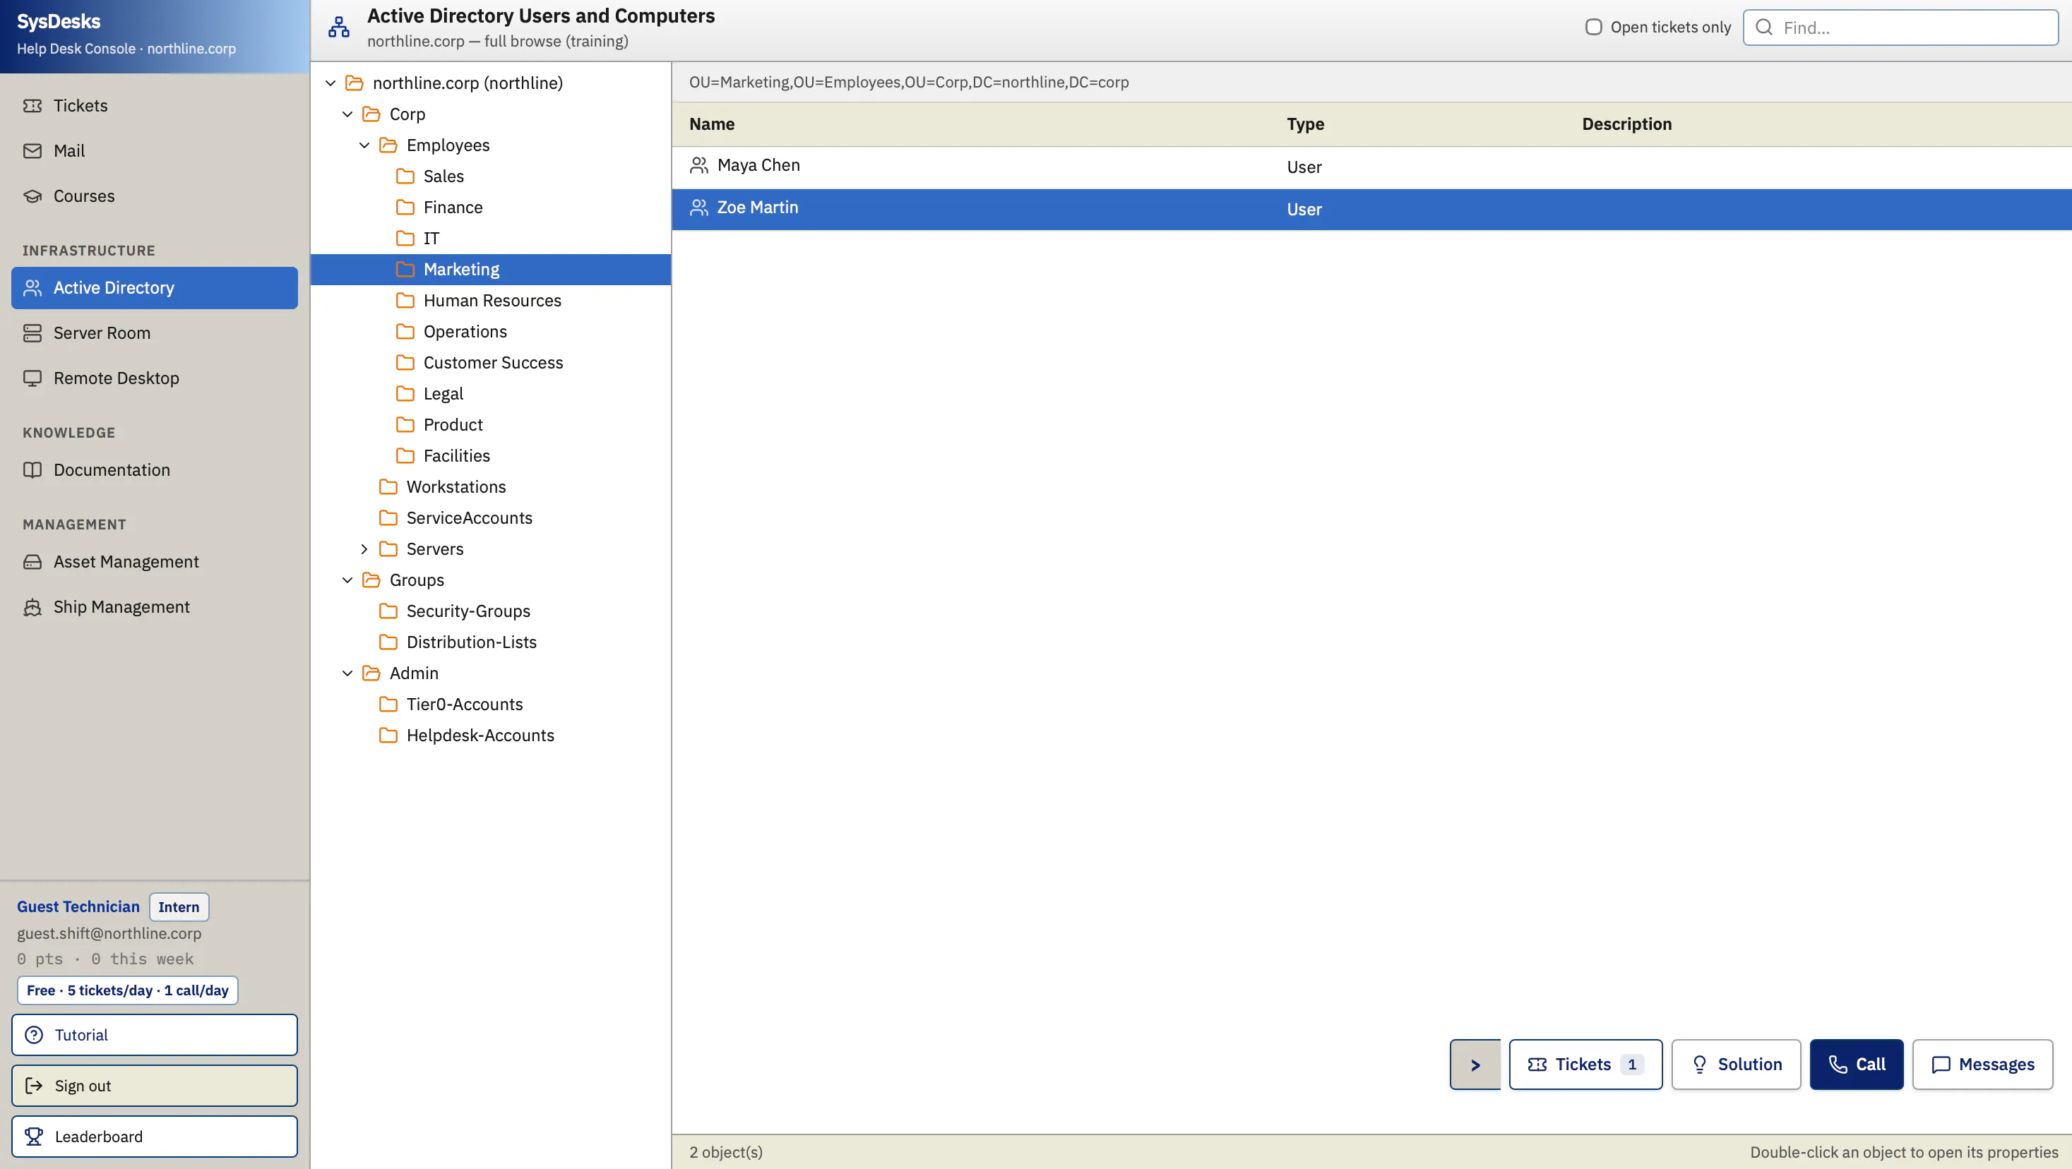Select the Helpdesk-Accounts container
Viewport: 2072px width, 1169px height.
click(x=491, y=735)
